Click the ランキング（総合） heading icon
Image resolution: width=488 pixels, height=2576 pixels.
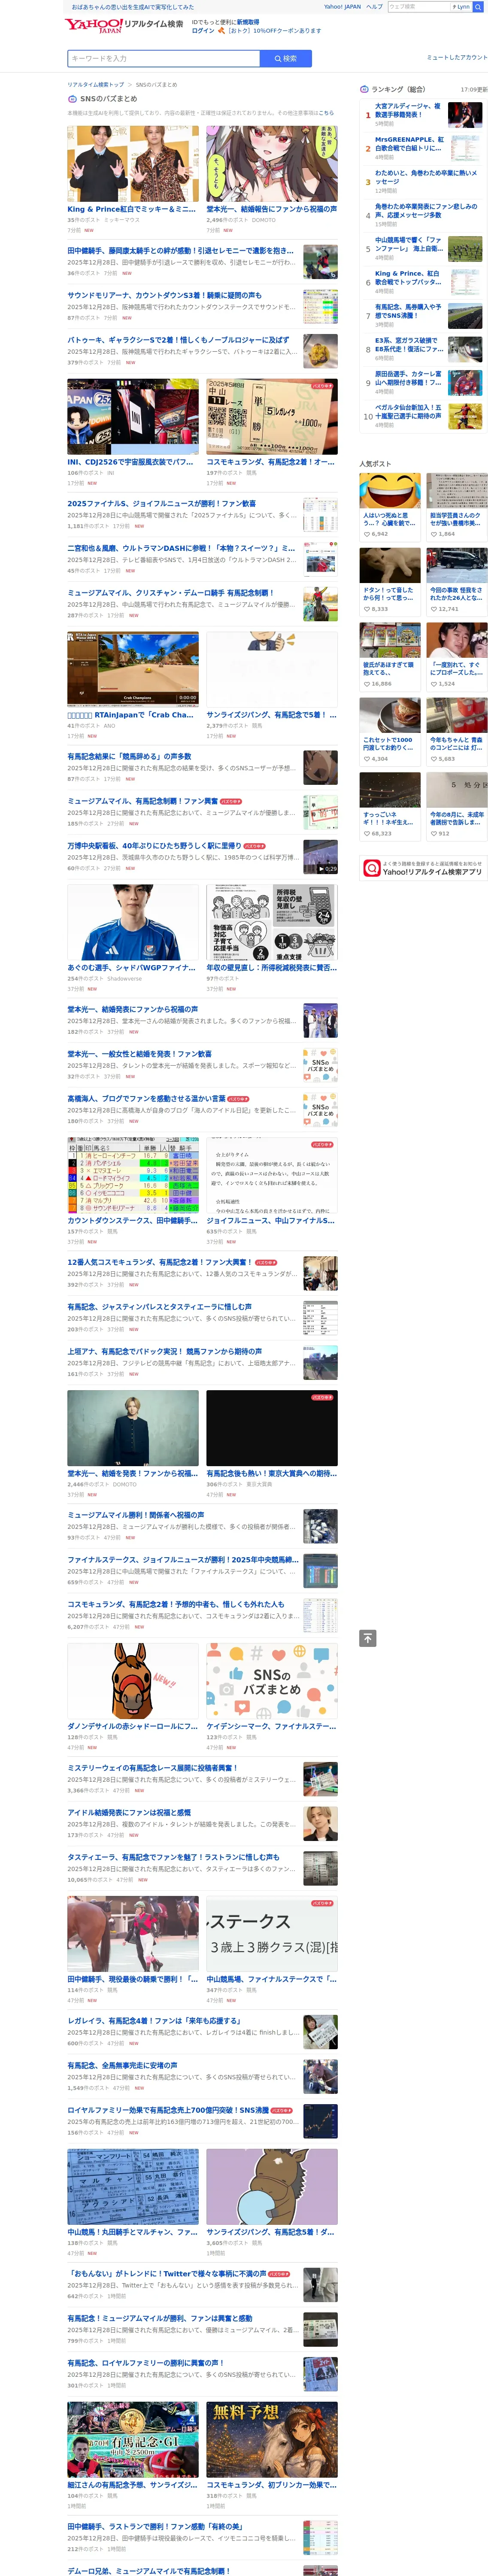[364, 89]
